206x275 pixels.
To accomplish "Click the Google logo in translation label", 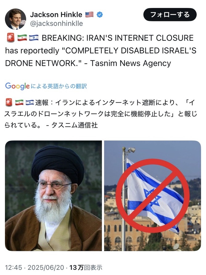I will coord(17,86).
